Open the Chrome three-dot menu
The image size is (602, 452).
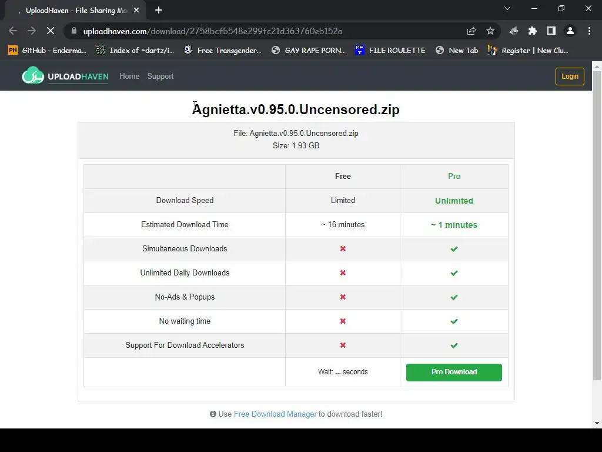tap(589, 31)
